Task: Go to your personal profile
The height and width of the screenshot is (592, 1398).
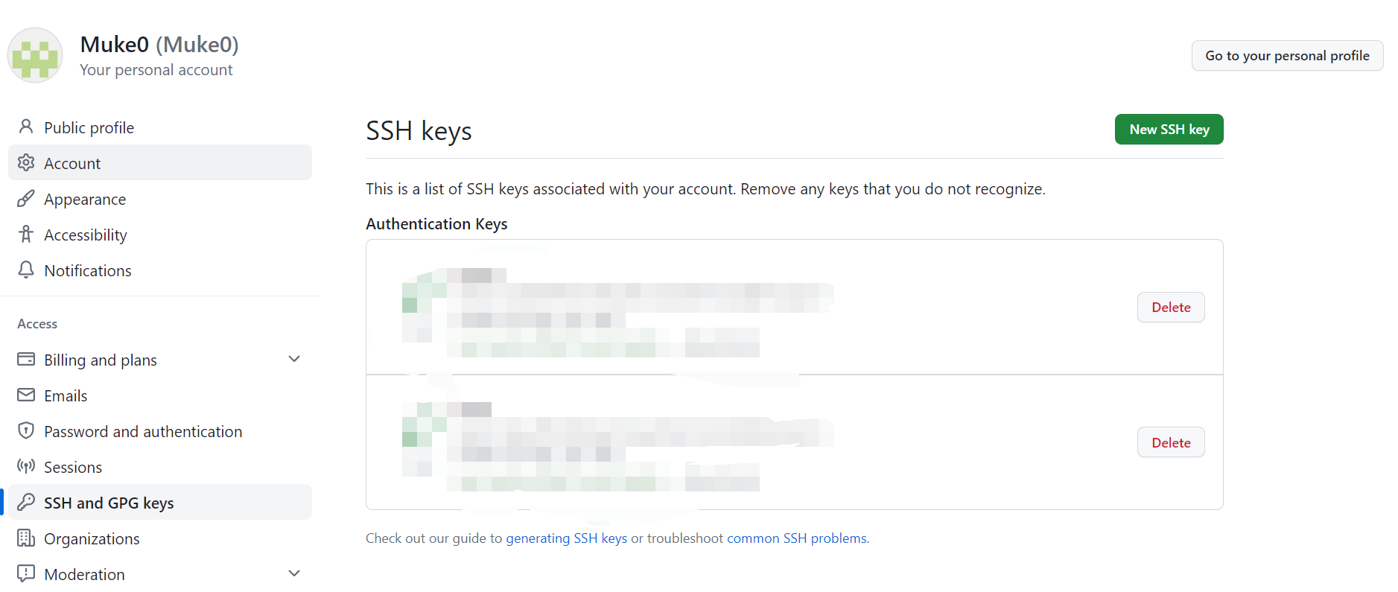Action: click(x=1287, y=56)
